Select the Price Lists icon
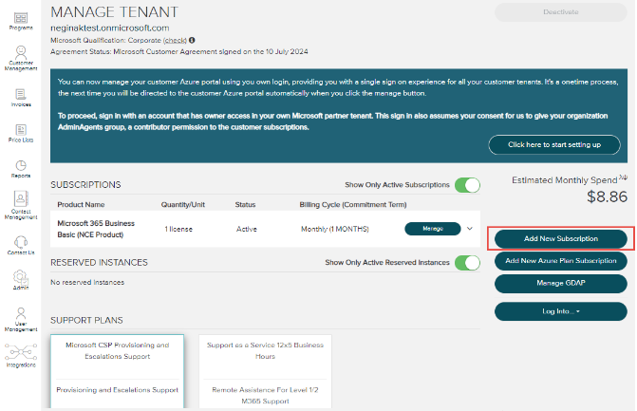The width and height of the screenshot is (637, 411). click(20, 129)
